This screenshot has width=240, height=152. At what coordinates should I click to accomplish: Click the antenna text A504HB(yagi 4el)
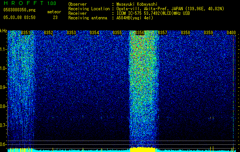pos(135,18)
